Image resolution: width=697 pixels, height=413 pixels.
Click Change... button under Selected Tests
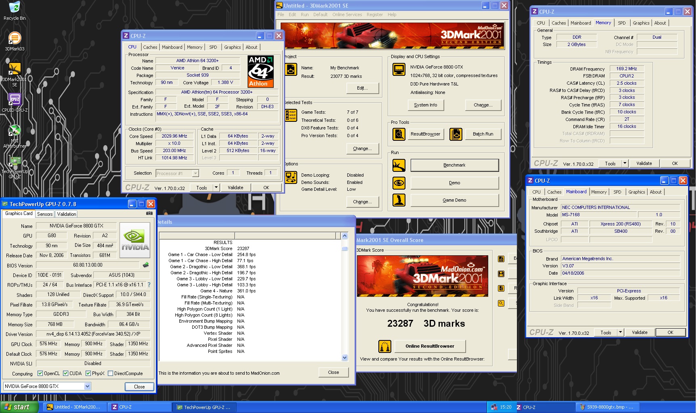(363, 148)
